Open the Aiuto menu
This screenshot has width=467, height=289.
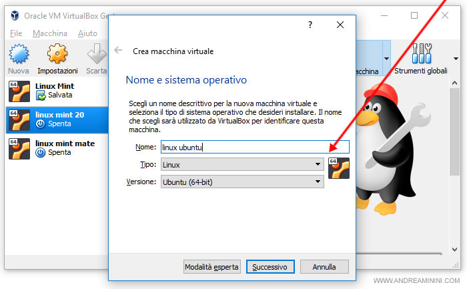pos(87,33)
